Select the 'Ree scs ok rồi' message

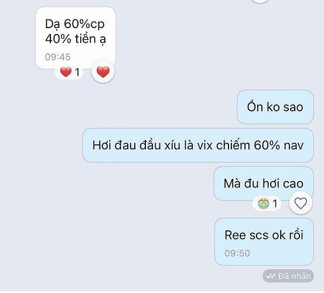(x=264, y=241)
